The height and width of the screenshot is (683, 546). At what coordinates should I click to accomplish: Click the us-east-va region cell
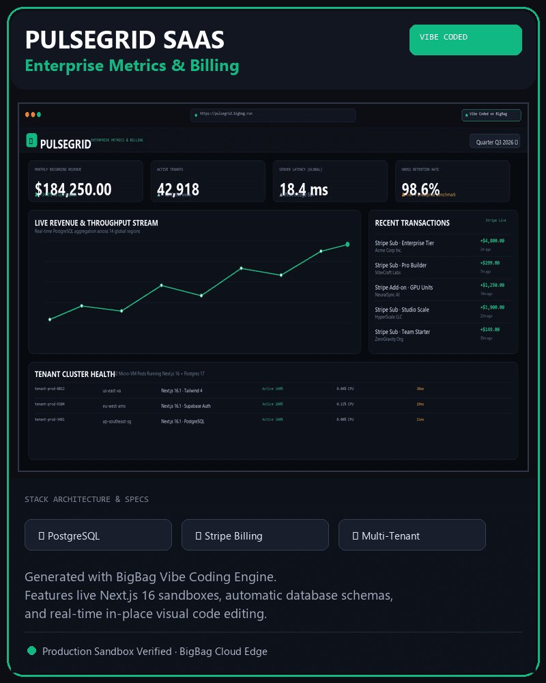[x=112, y=391]
